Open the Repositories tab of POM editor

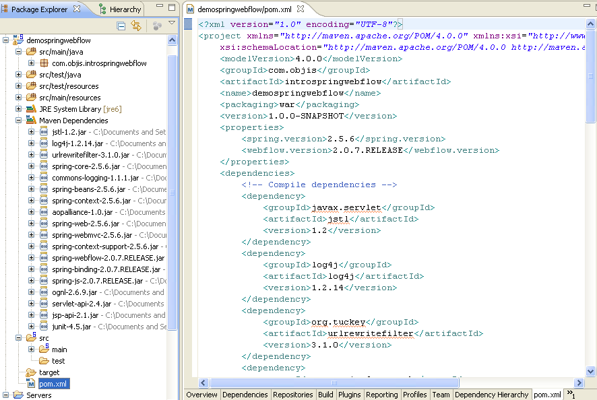point(293,395)
